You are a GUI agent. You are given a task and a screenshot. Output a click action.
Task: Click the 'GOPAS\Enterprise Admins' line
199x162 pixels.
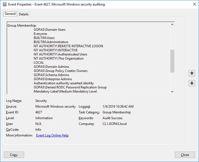point(53,79)
